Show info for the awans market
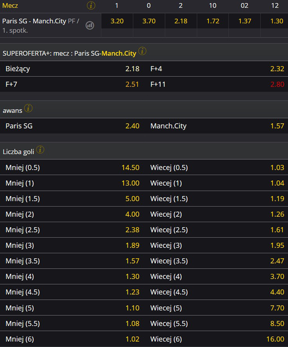The height and width of the screenshot is (347, 288). click(28, 108)
